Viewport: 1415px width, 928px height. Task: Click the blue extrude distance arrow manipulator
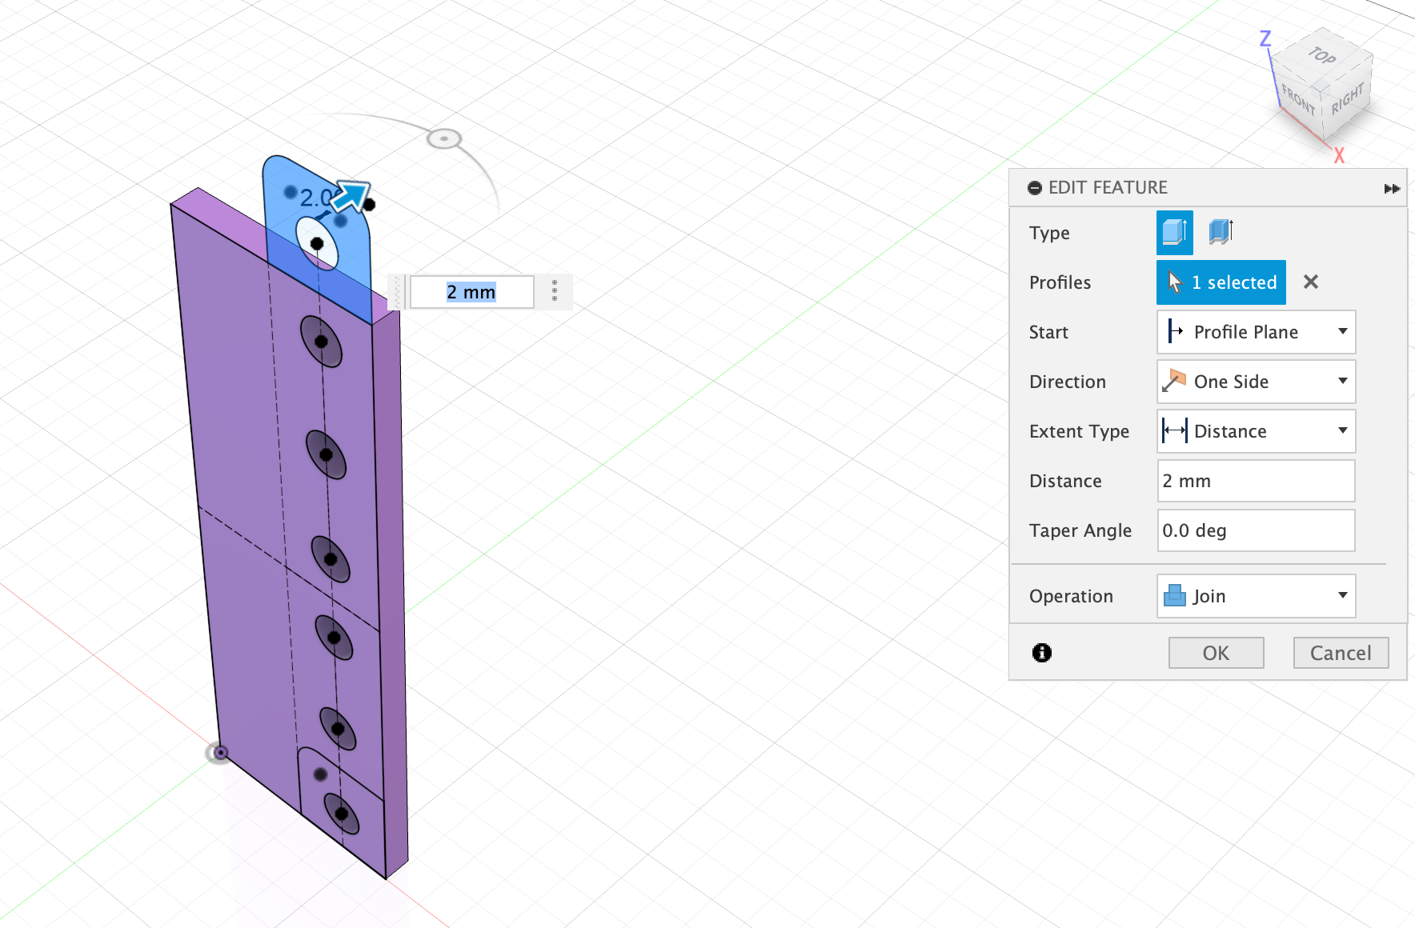(351, 195)
